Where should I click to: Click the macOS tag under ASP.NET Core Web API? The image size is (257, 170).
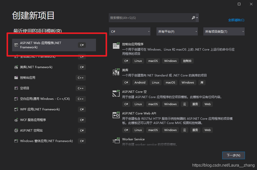pyautogui.click(x=153, y=130)
